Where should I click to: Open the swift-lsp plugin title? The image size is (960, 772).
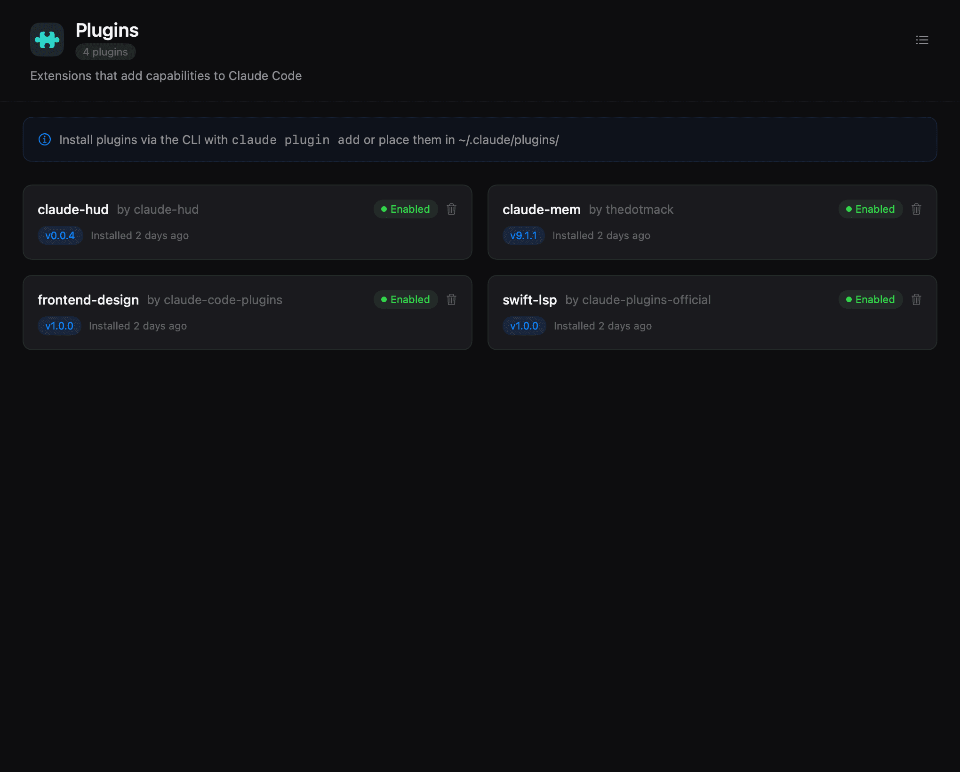pyautogui.click(x=529, y=300)
